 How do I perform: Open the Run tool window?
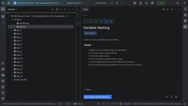[3, 63]
